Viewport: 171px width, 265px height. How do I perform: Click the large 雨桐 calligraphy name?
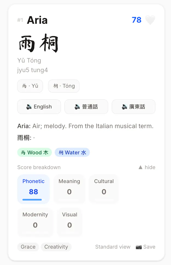point(38,43)
